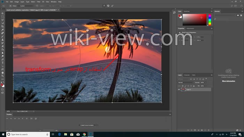The height and width of the screenshot is (137, 244).
Task: Select the Brush tool
Action: point(2,37)
